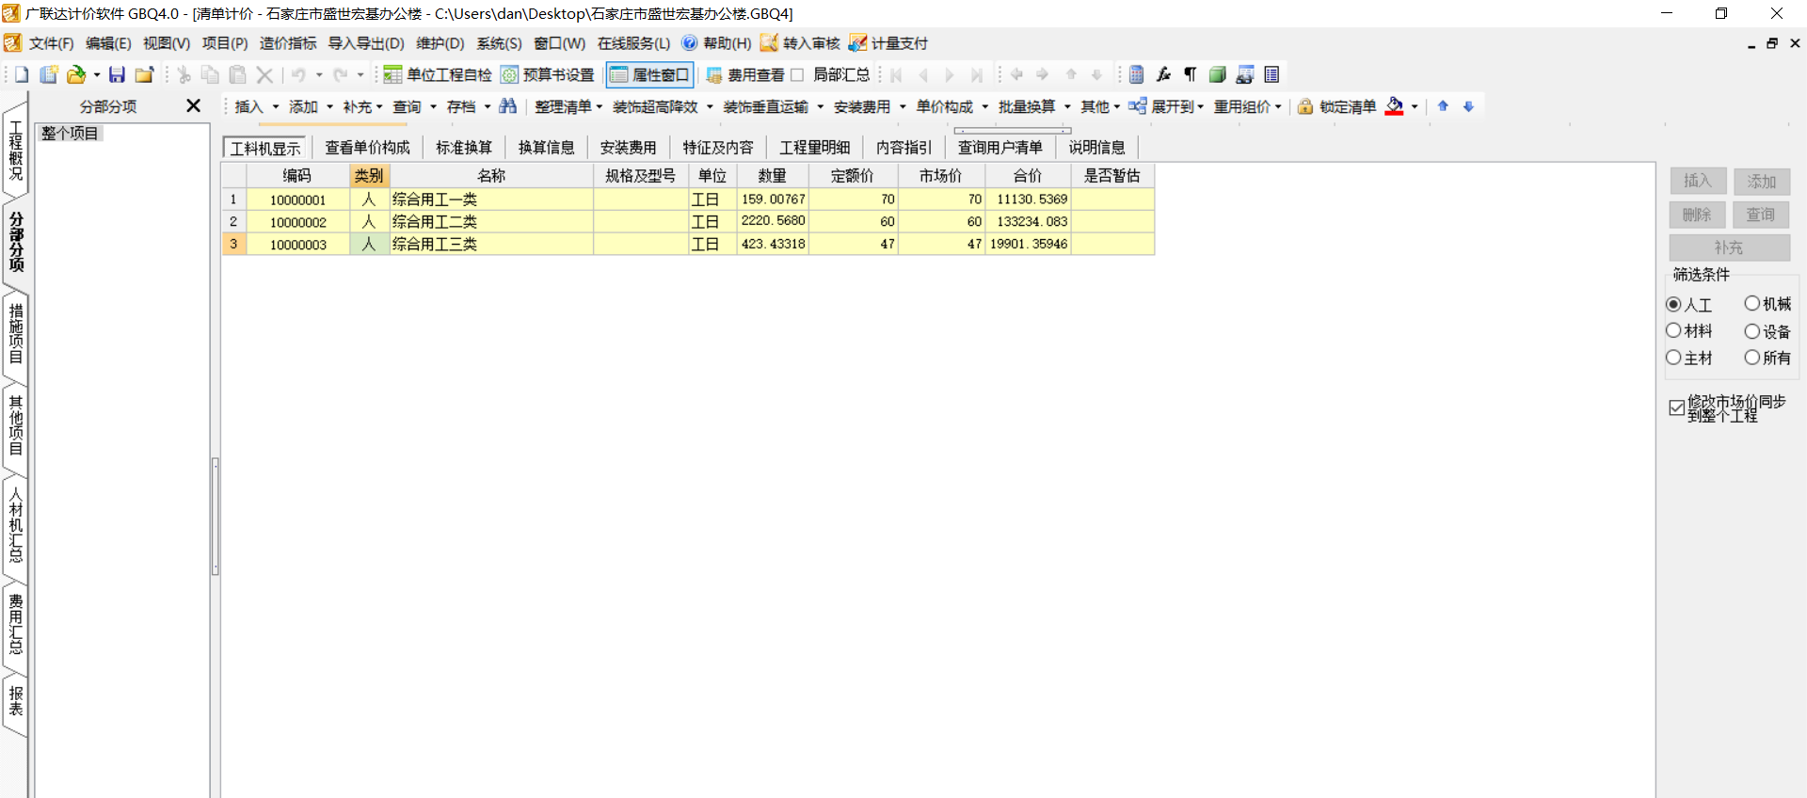Select the 所有 filter radio button
This screenshot has width=1807, height=798.
click(x=1751, y=358)
